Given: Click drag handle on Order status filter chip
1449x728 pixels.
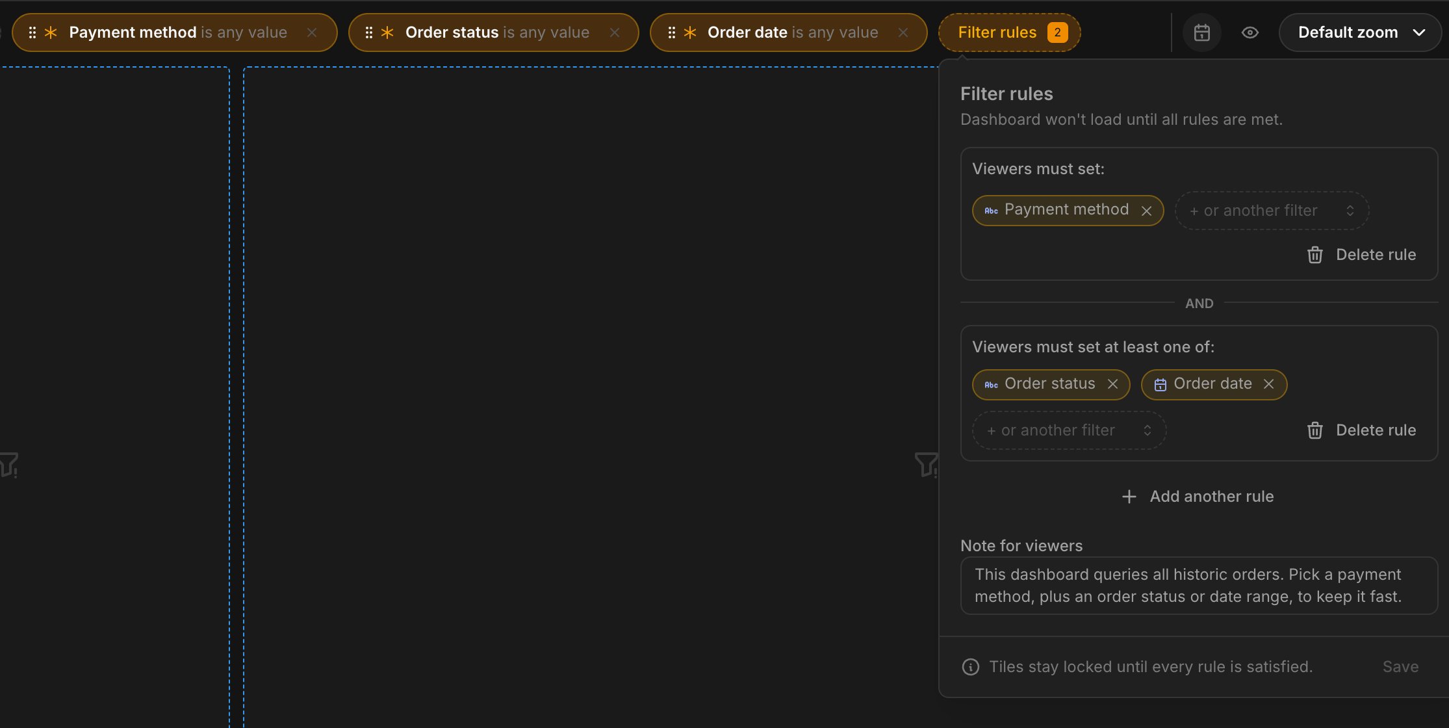Looking at the screenshot, I should pos(368,32).
